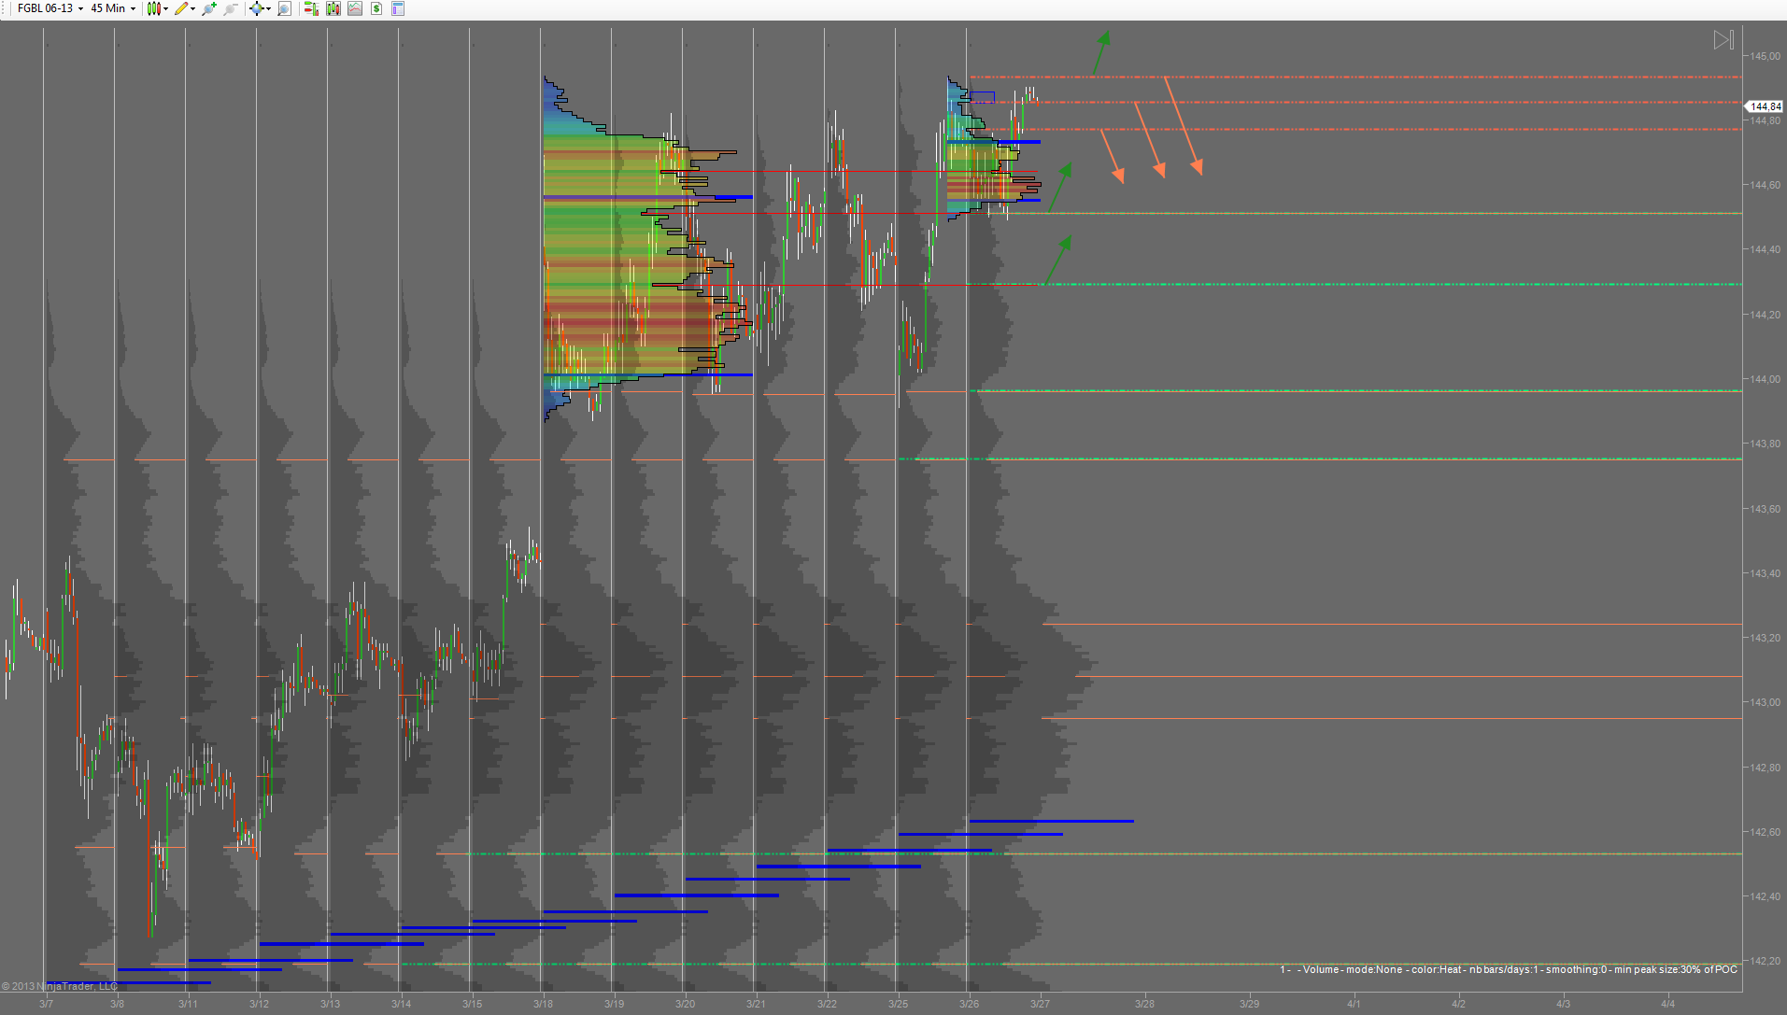
Task: Click the zoom out magnifier icon
Action: click(231, 8)
